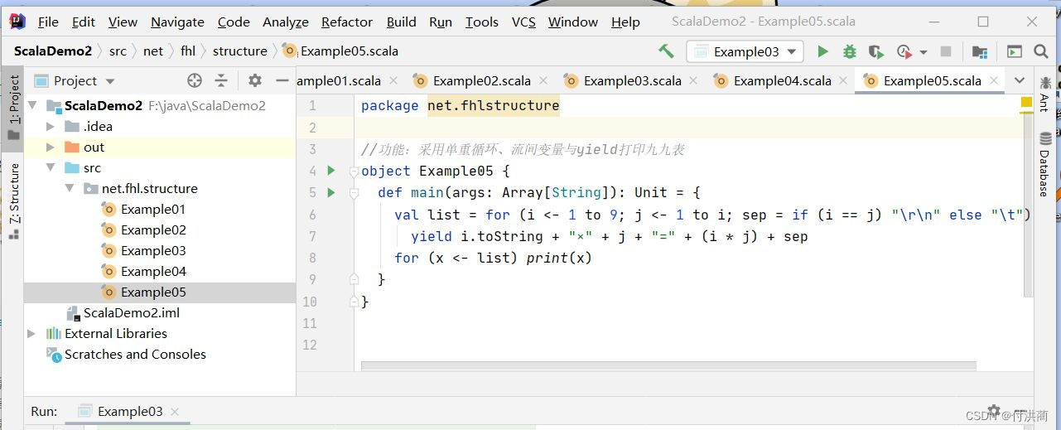Open the File menu
Screen dimensions: 1061x430
48,22
